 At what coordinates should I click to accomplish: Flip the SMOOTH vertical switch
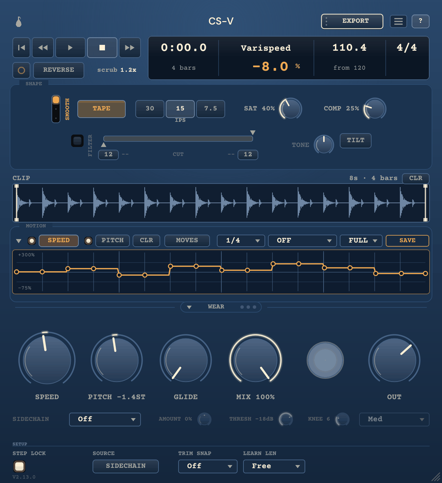56,109
